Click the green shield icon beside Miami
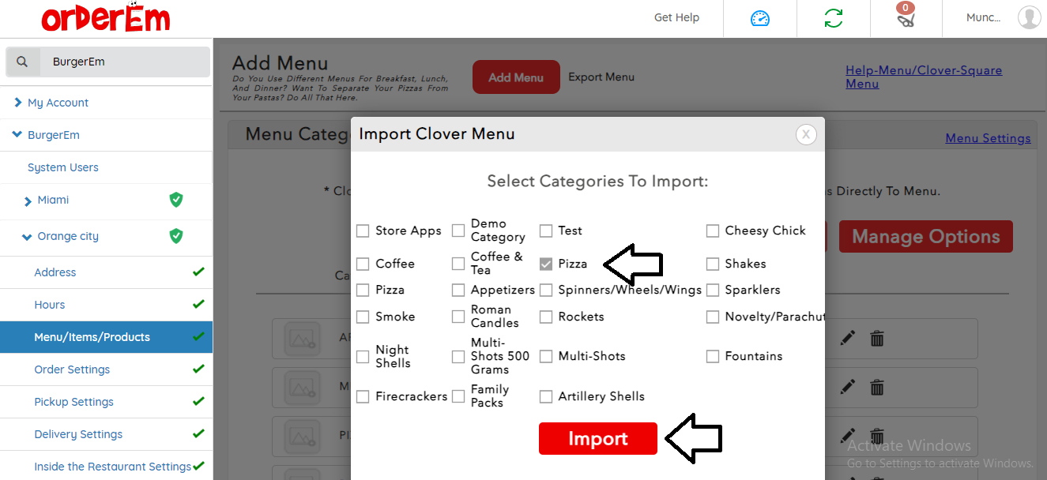The height and width of the screenshot is (480, 1047). 176,200
